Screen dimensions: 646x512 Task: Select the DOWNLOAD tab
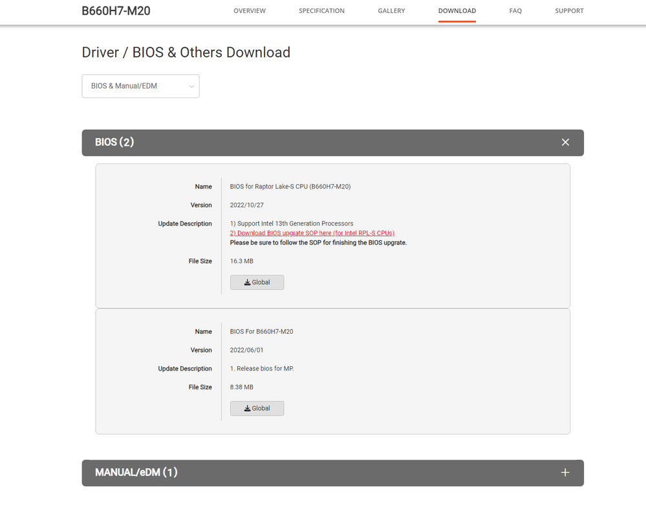point(457,11)
